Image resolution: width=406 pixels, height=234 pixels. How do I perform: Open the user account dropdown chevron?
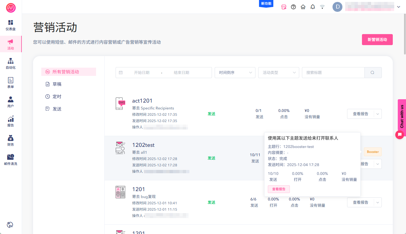tap(399, 7)
